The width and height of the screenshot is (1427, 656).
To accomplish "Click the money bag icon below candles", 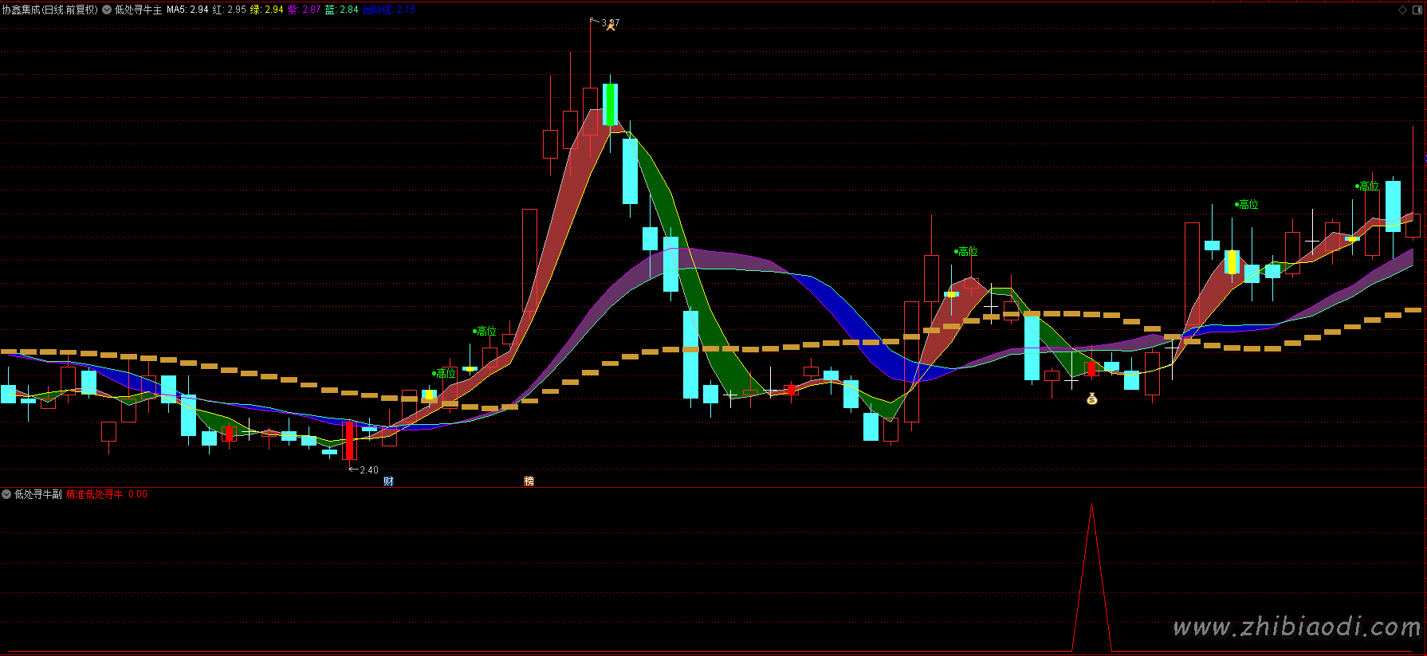I will point(1092,399).
